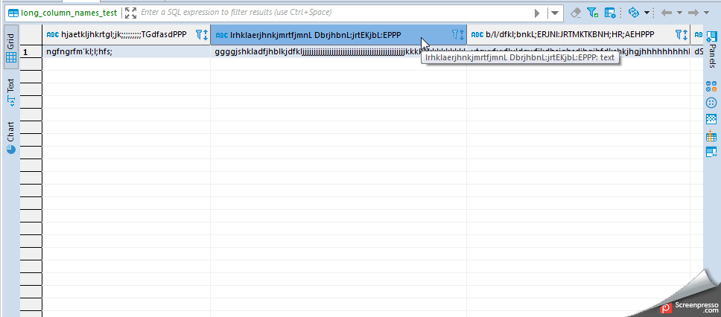
Task: Click the forward navigation arrow
Action: (x=693, y=13)
